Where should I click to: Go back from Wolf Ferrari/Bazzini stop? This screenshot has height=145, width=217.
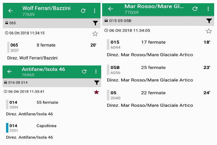click(11, 11)
